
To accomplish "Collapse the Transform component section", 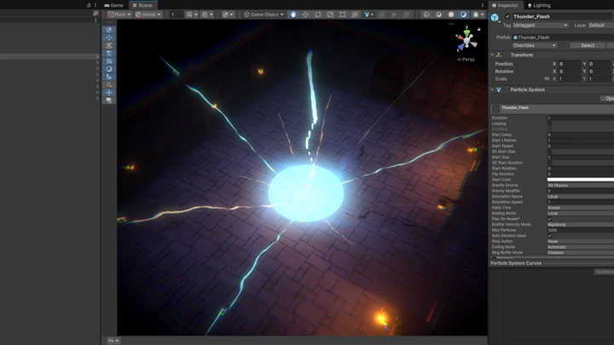I will click(493, 55).
